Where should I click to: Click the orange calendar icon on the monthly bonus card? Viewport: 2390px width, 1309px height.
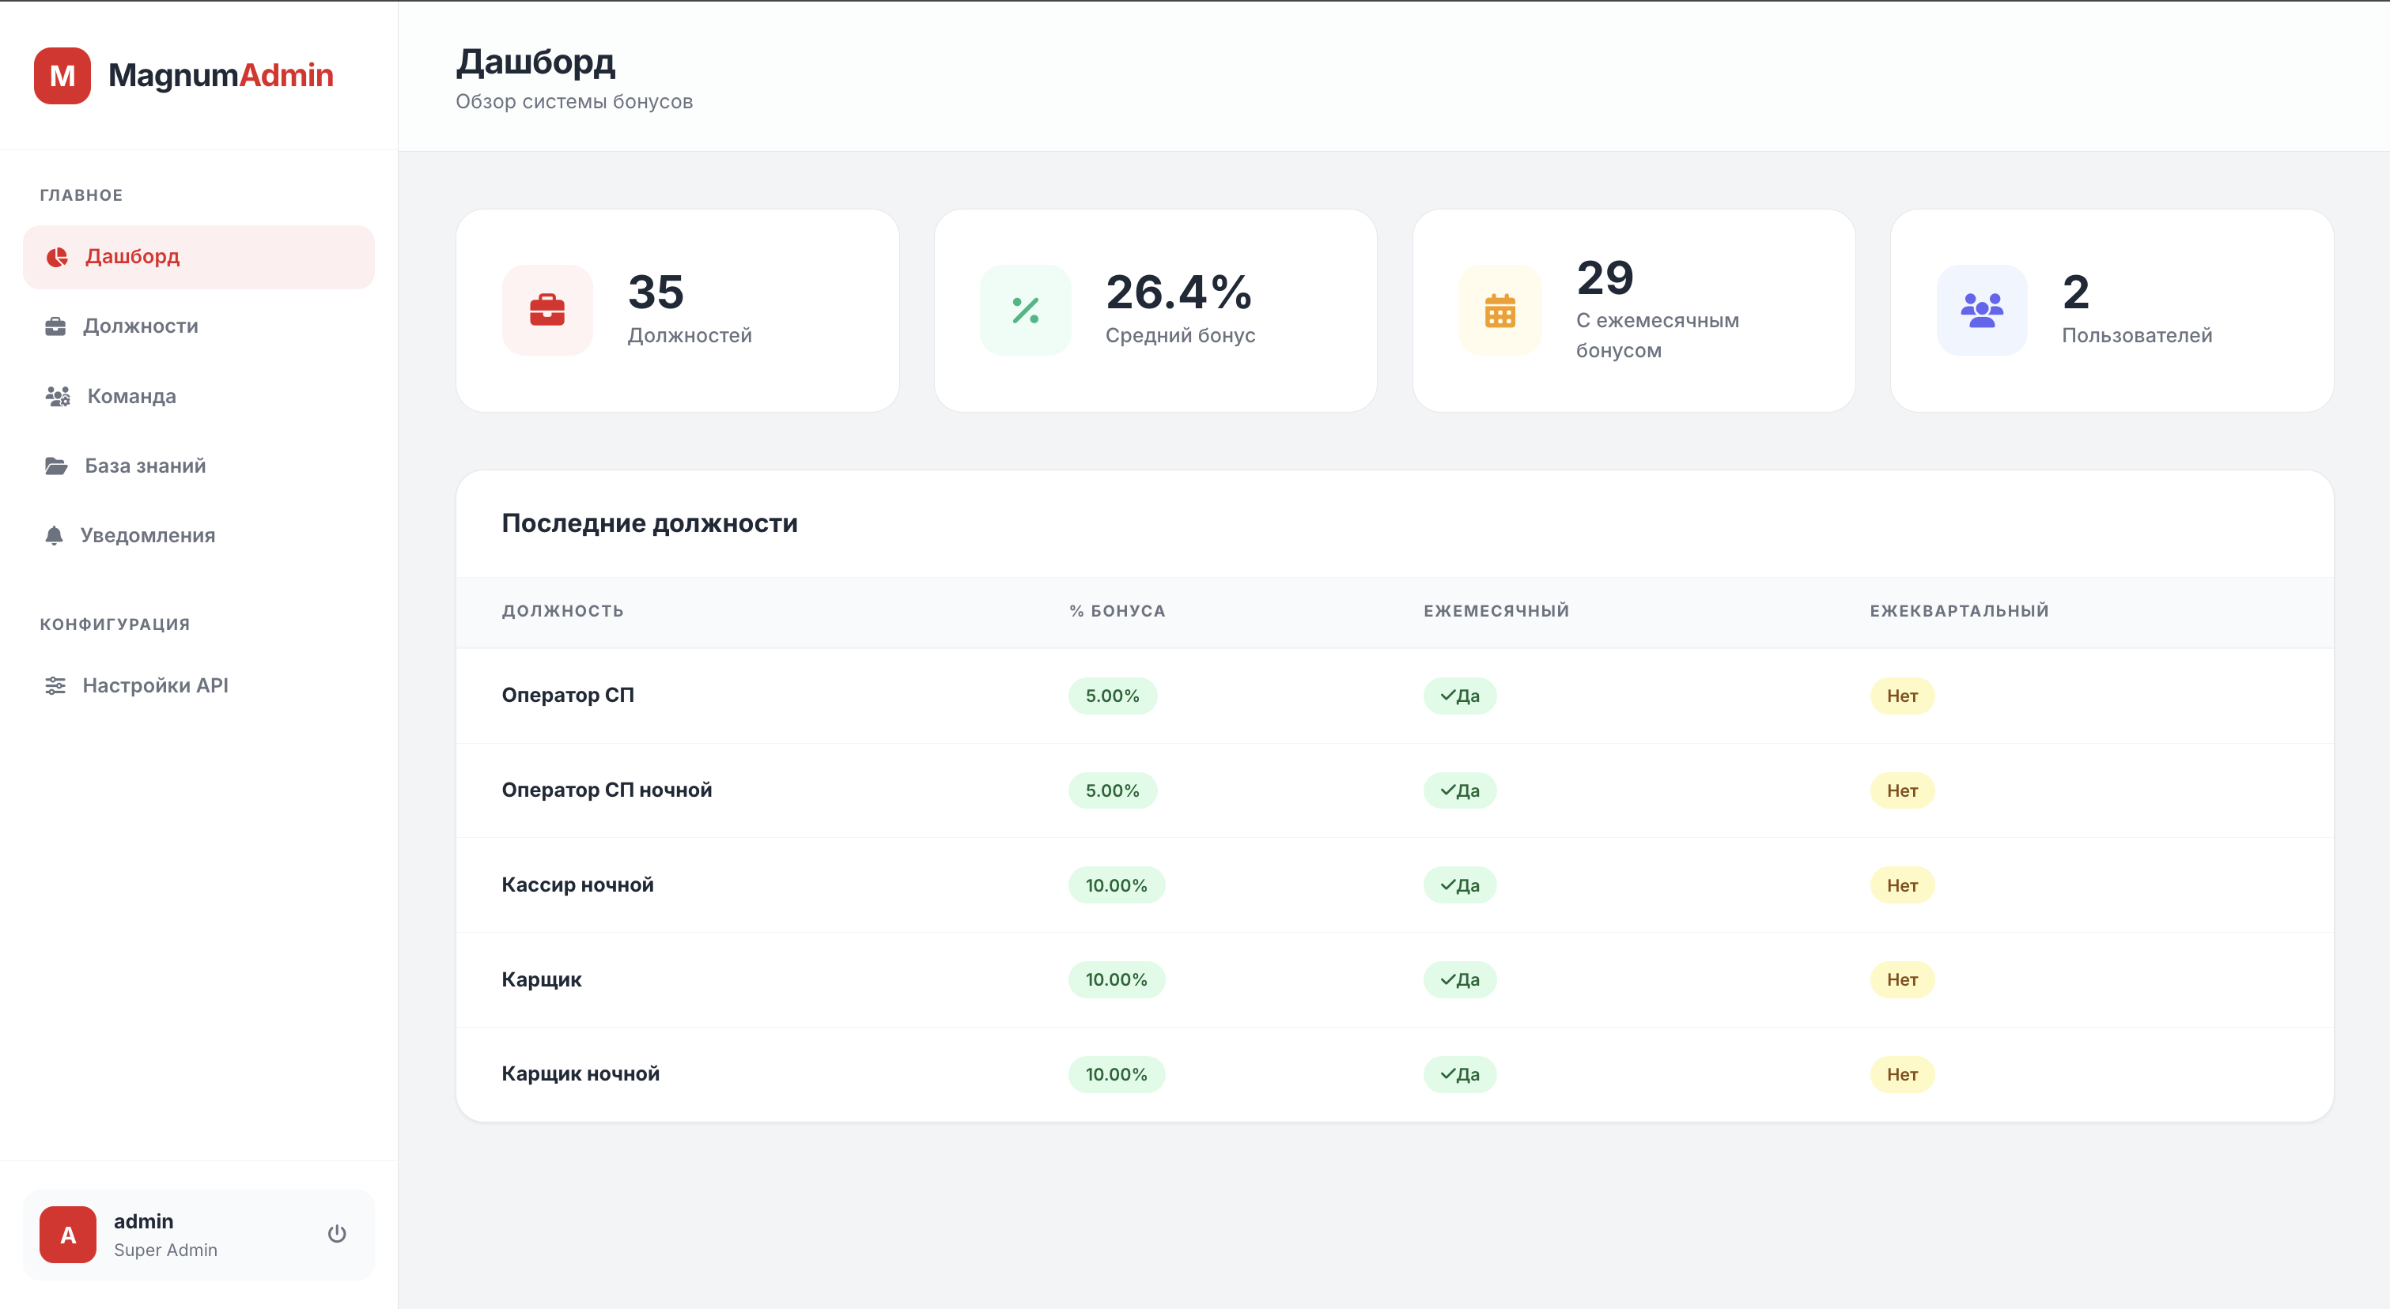1500,310
